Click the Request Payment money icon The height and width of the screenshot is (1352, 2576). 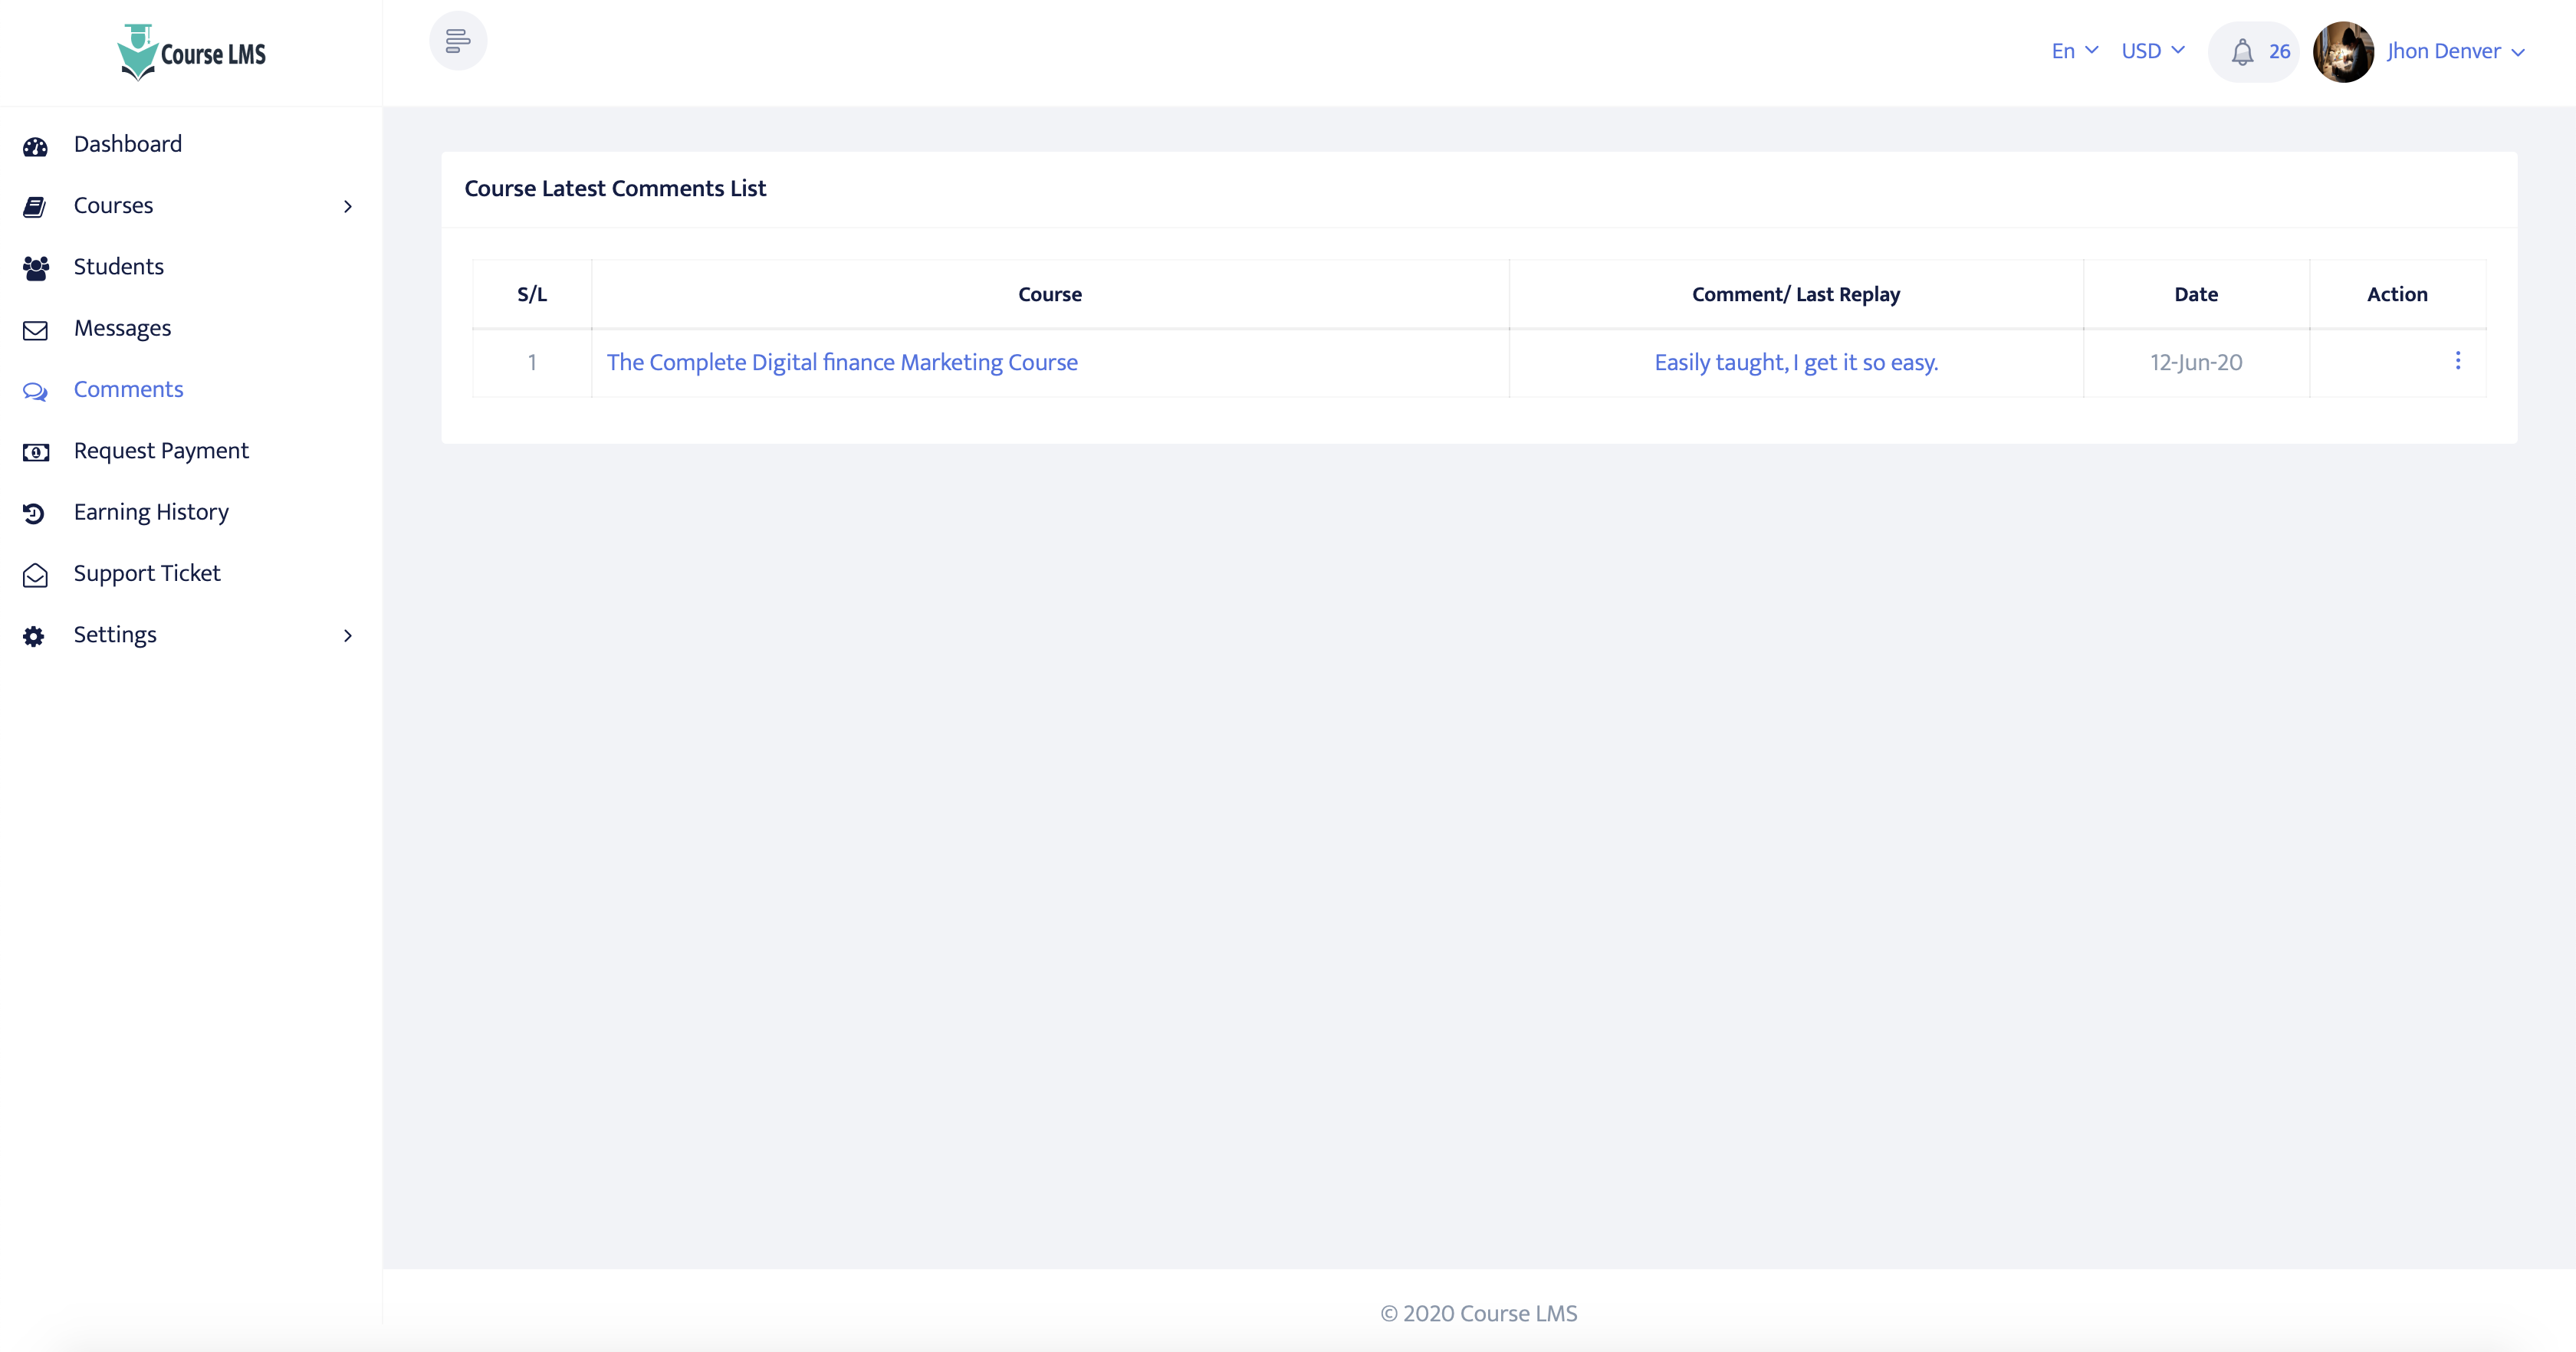click(35, 452)
